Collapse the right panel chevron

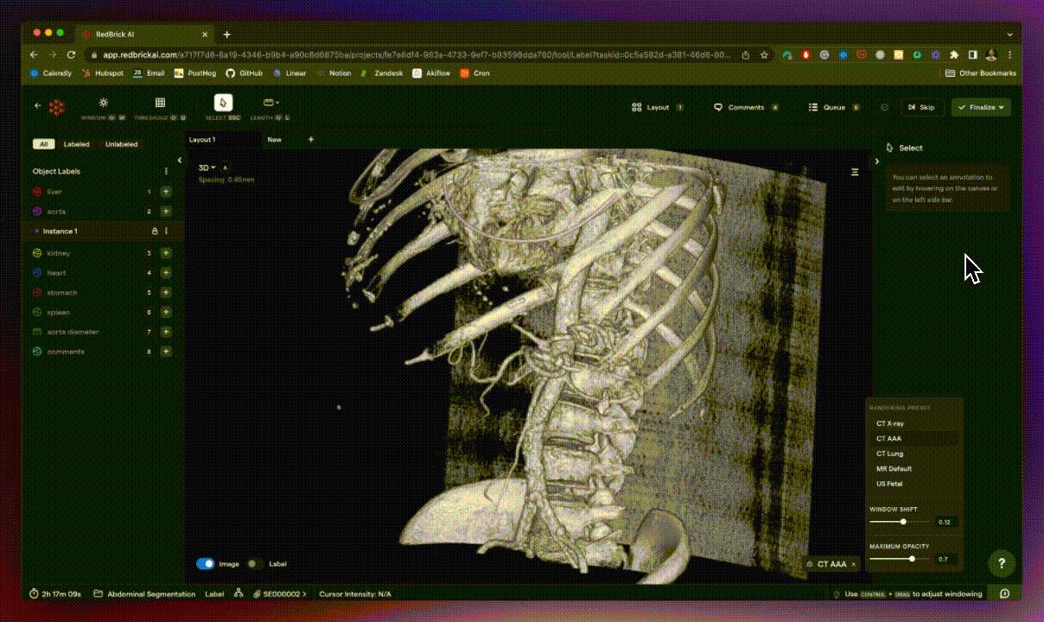pos(876,161)
